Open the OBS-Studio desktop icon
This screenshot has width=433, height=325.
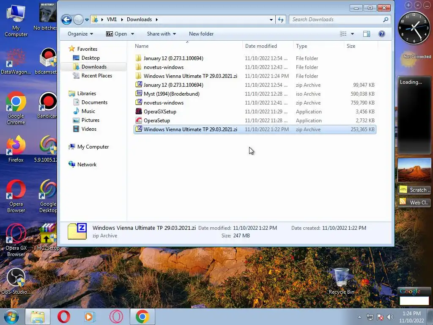(x=16, y=281)
